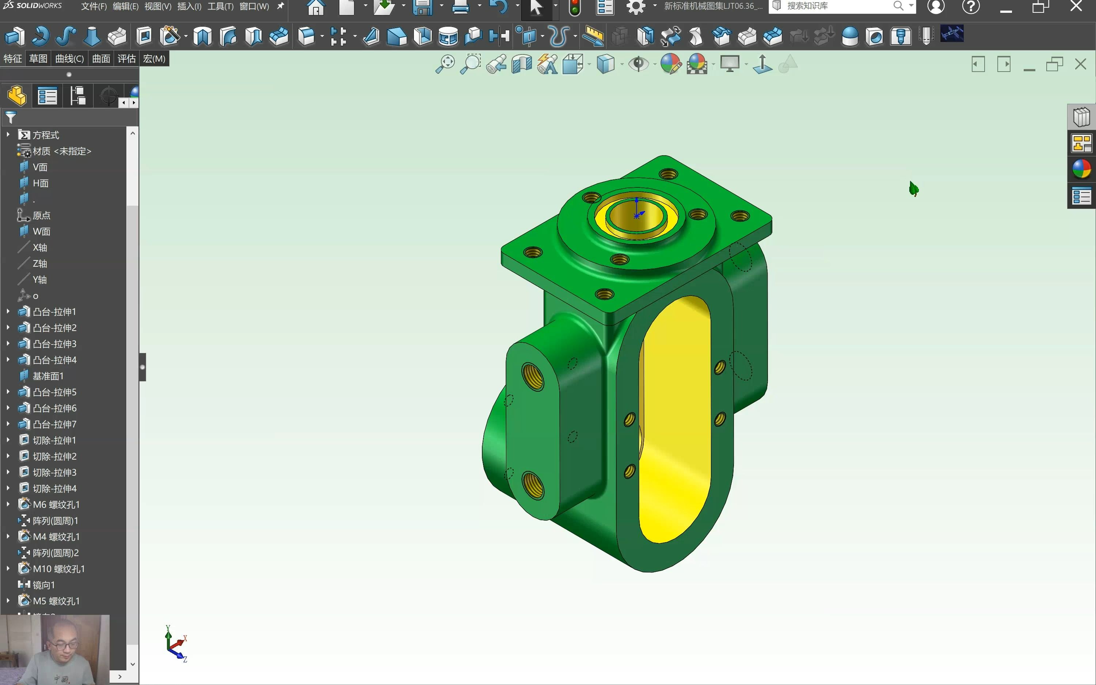Click the Edit Appearance color ball icon
Screen dimensions: 1096x685
point(670,64)
